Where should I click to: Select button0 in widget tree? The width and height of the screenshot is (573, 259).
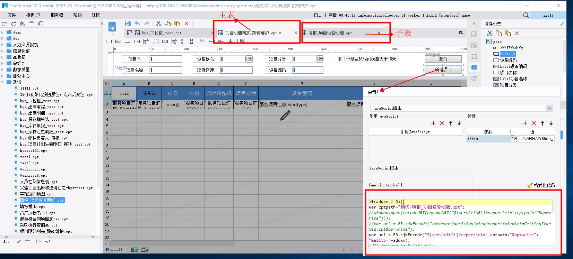507,54
